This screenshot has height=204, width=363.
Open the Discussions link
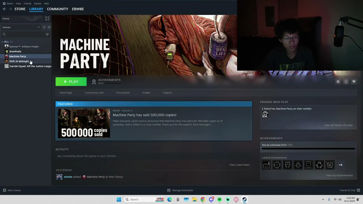123,93
